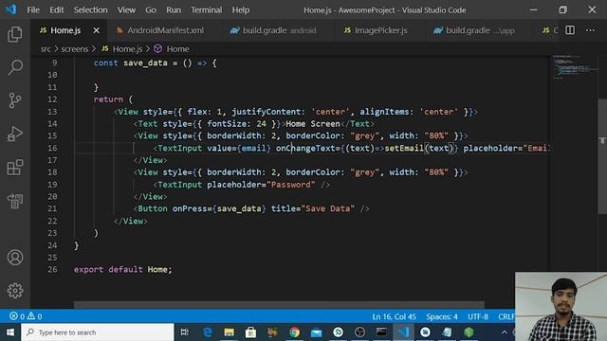Open Microsoft Store from taskbar

[250, 332]
